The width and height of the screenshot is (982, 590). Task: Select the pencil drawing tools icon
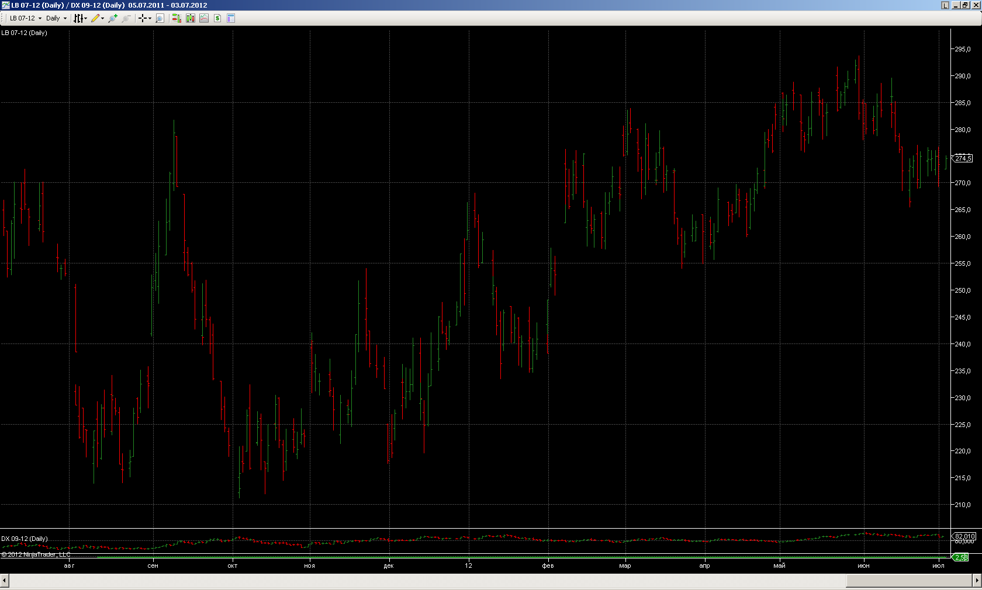pyautogui.click(x=98, y=18)
